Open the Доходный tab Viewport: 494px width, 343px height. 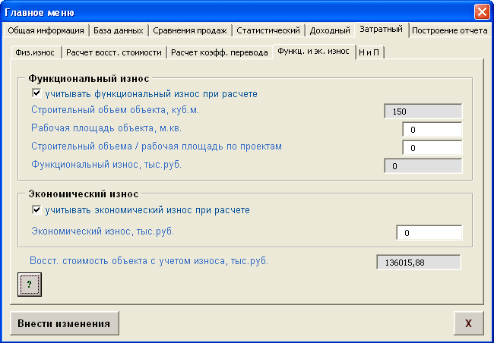tap(330, 30)
